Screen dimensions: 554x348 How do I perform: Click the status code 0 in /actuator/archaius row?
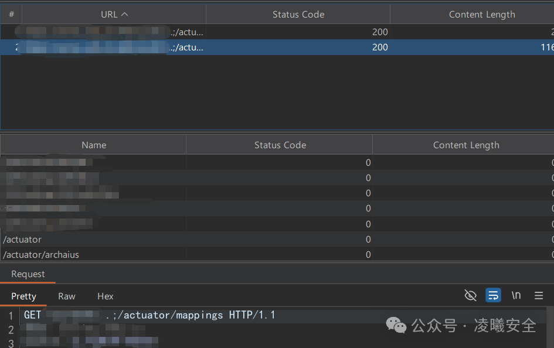coord(368,254)
